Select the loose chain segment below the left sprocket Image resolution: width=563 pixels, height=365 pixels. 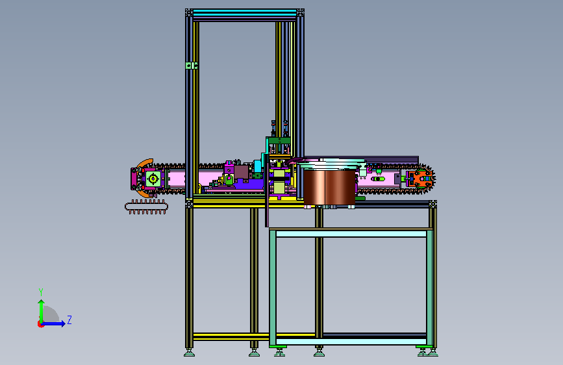pos(147,207)
